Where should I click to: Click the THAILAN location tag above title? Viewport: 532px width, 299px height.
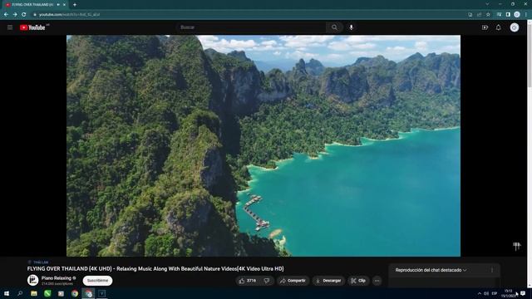point(41,262)
